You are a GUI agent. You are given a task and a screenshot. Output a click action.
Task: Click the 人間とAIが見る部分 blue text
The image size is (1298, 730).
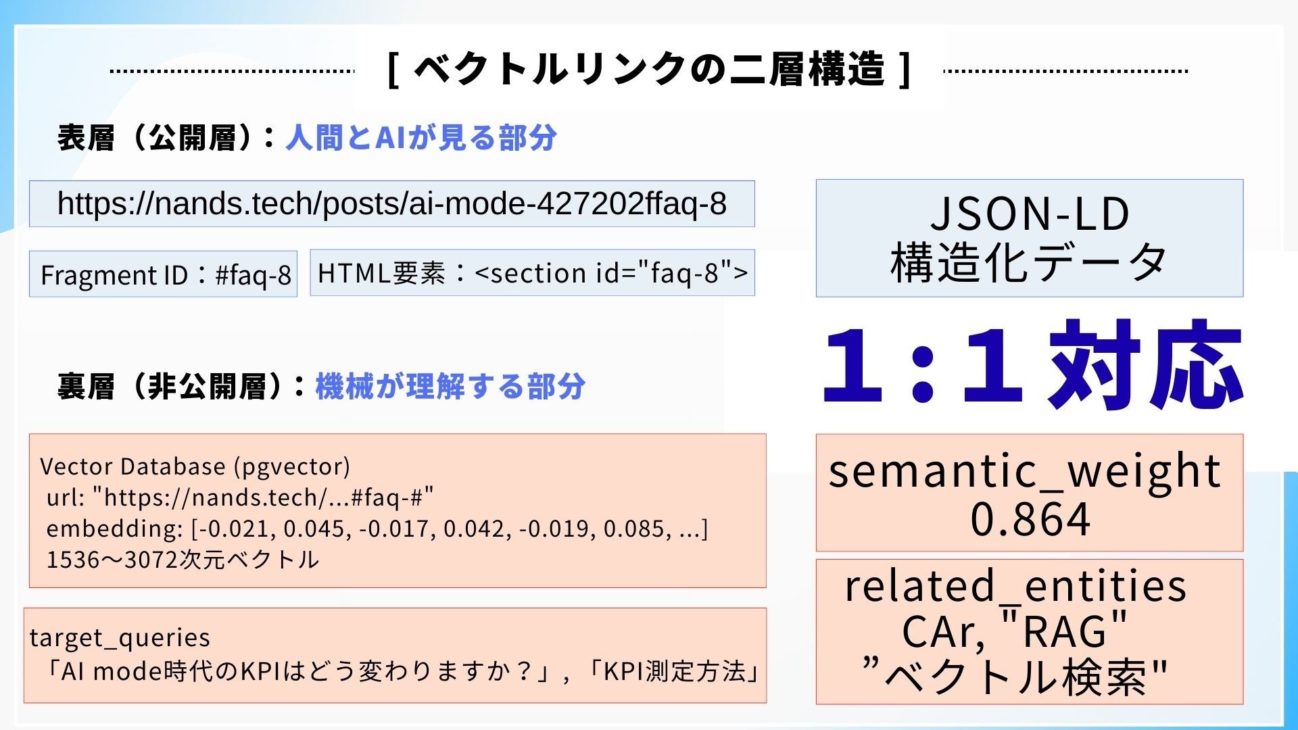click(x=421, y=137)
